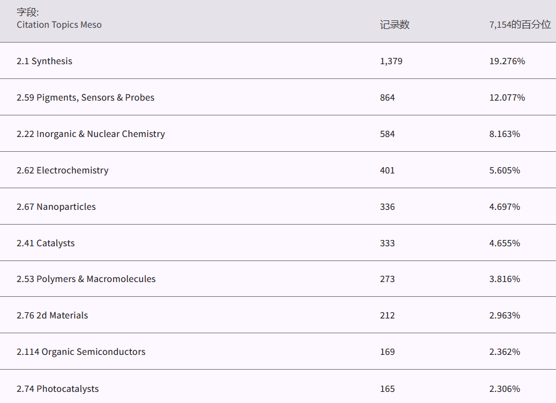Viewport: 556px width, 403px height.
Task: Click the 7,154的百分位 column header
Action: 520,25
